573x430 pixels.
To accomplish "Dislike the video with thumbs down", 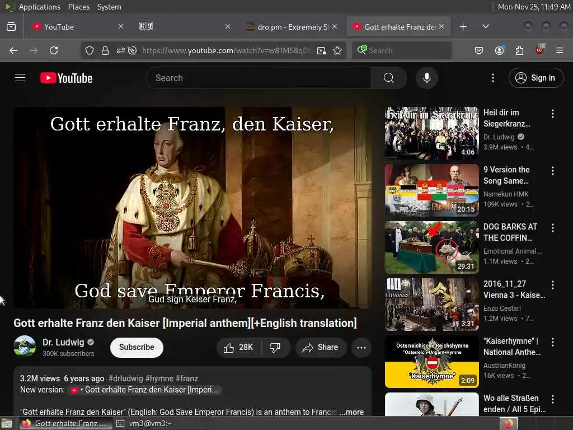I will click(x=275, y=347).
